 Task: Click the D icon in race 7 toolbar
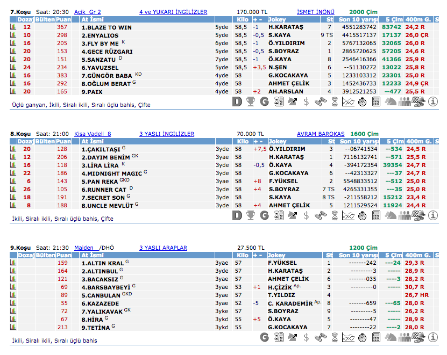click(x=237, y=102)
